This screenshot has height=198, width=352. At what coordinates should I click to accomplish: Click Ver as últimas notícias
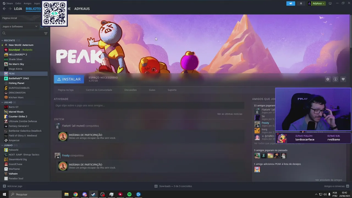pyautogui.click(x=230, y=114)
